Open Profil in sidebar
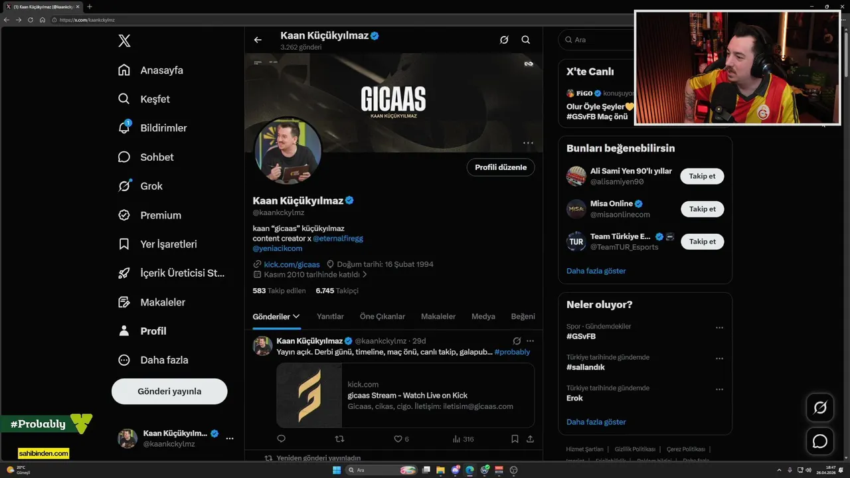The width and height of the screenshot is (850, 478). pos(142,331)
